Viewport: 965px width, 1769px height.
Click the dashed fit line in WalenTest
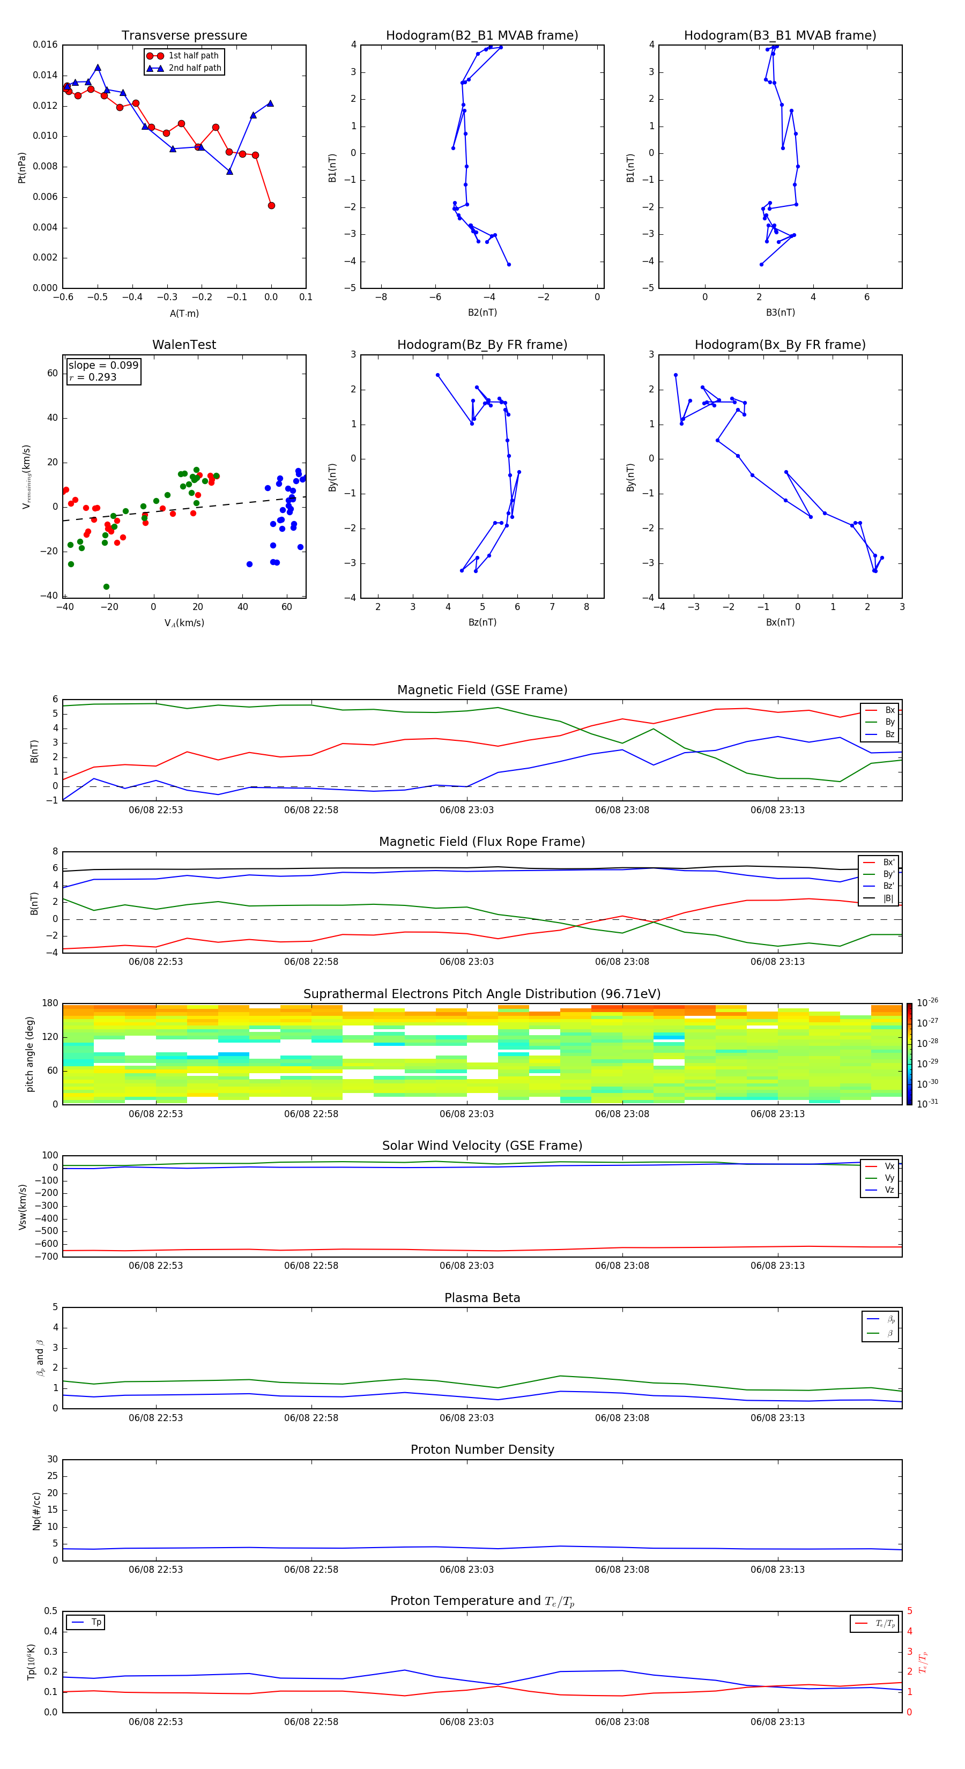pyautogui.click(x=184, y=509)
